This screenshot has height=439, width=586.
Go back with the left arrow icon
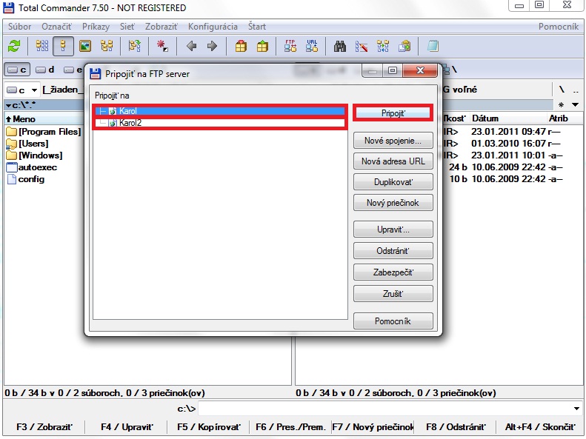(x=191, y=47)
